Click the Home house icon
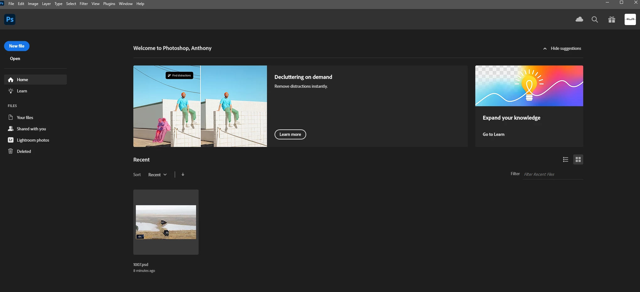The image size is (640, 292). pyautogui.click(x=11, y=80)
